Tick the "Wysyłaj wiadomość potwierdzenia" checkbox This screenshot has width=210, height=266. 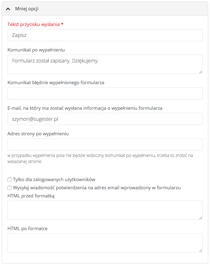point(10,188)
